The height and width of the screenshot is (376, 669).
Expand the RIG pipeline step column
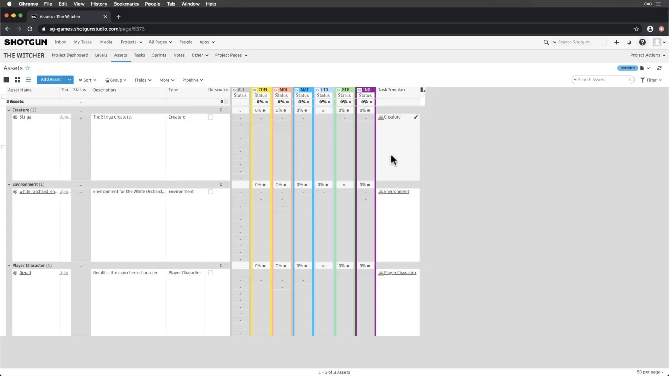(339, 90)
